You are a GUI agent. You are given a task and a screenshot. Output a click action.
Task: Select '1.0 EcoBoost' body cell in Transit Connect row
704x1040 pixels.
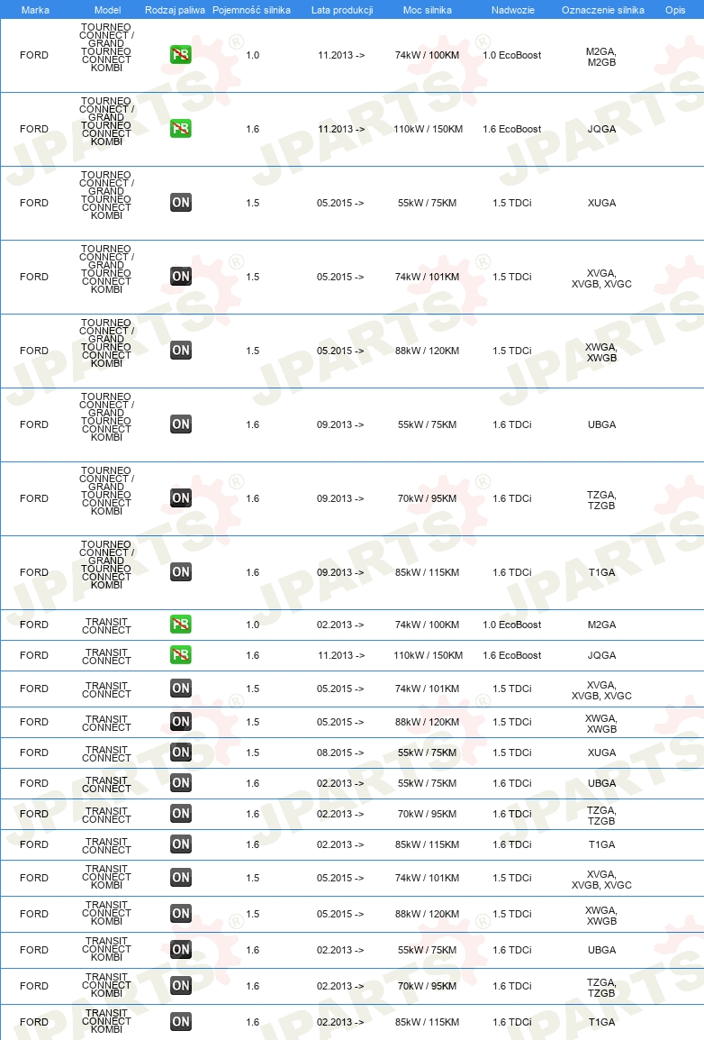click(512, 625)
